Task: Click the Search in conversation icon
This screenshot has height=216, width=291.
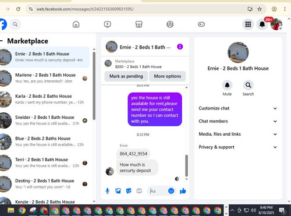Action: click(x=248, y=85)
